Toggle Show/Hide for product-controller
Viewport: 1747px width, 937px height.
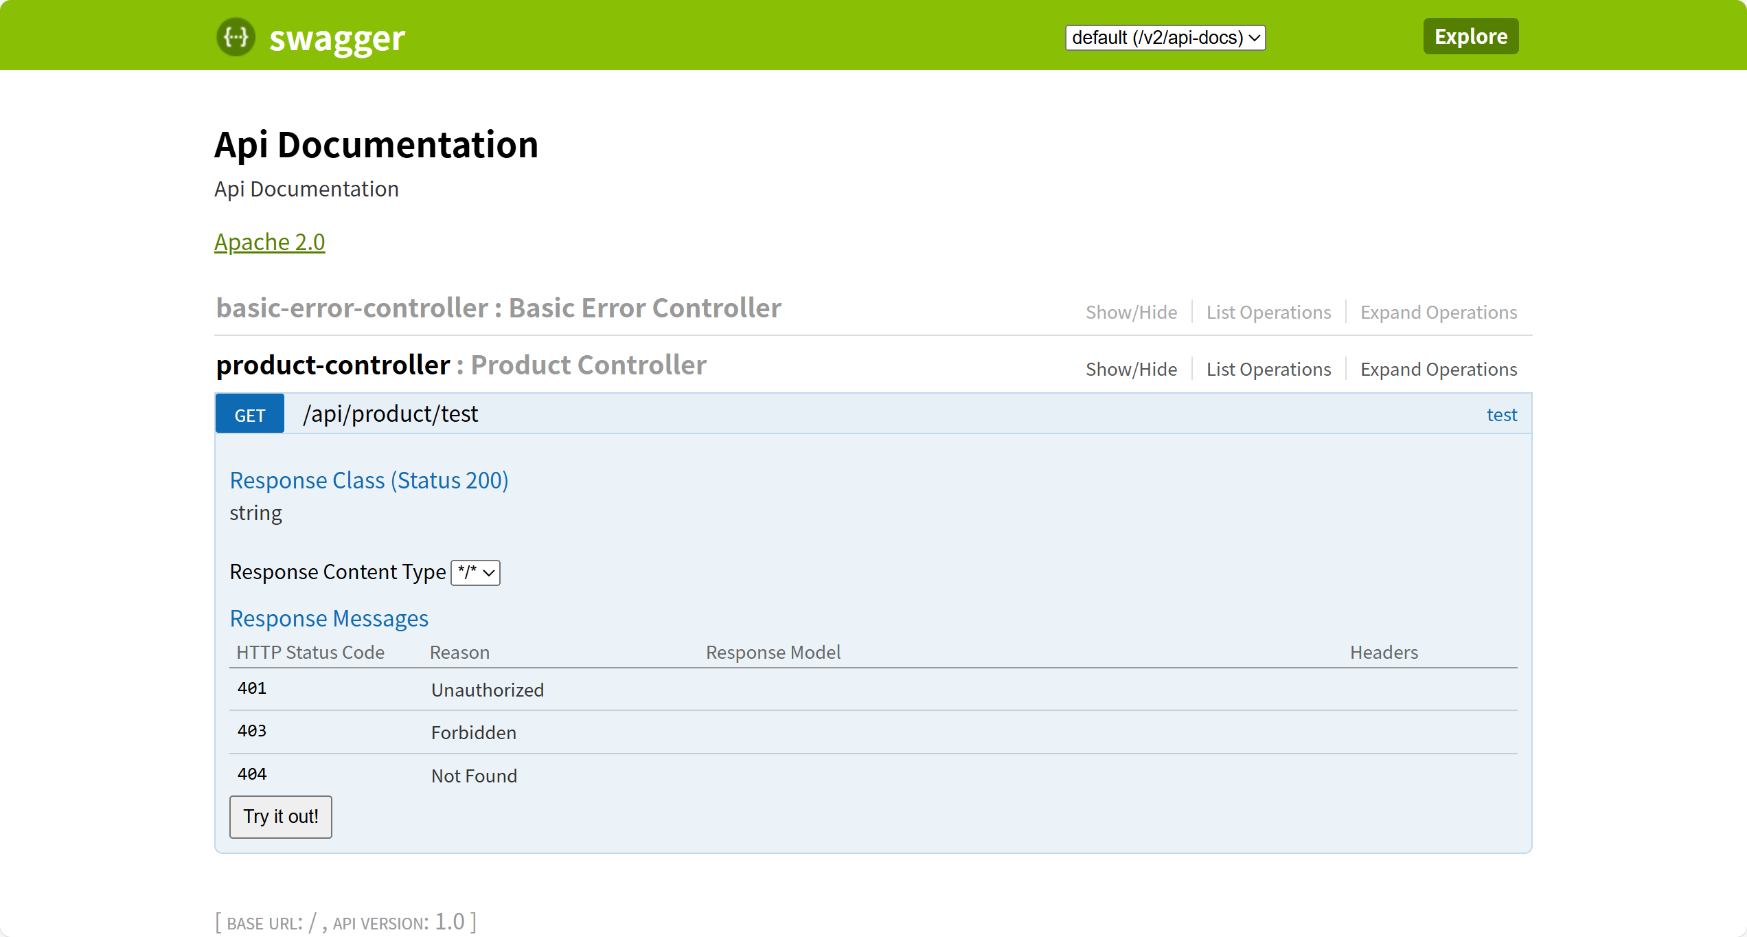[x=1131, y=370]
